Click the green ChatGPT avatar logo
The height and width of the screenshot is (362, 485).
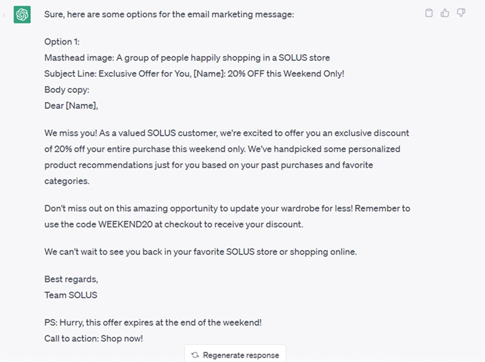pos(22,14)
